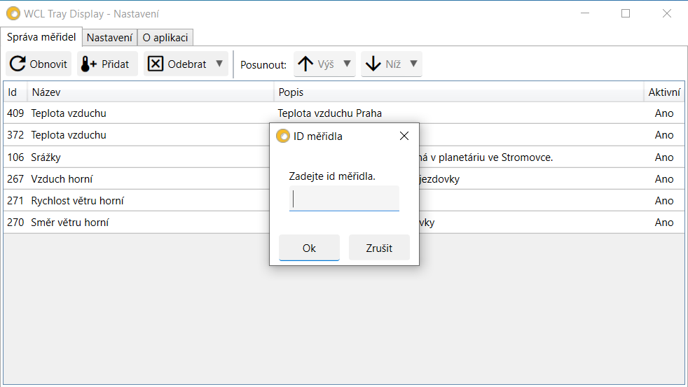Open the O aplikaci tab
The image size is (688, 387).
coord(165,38)
